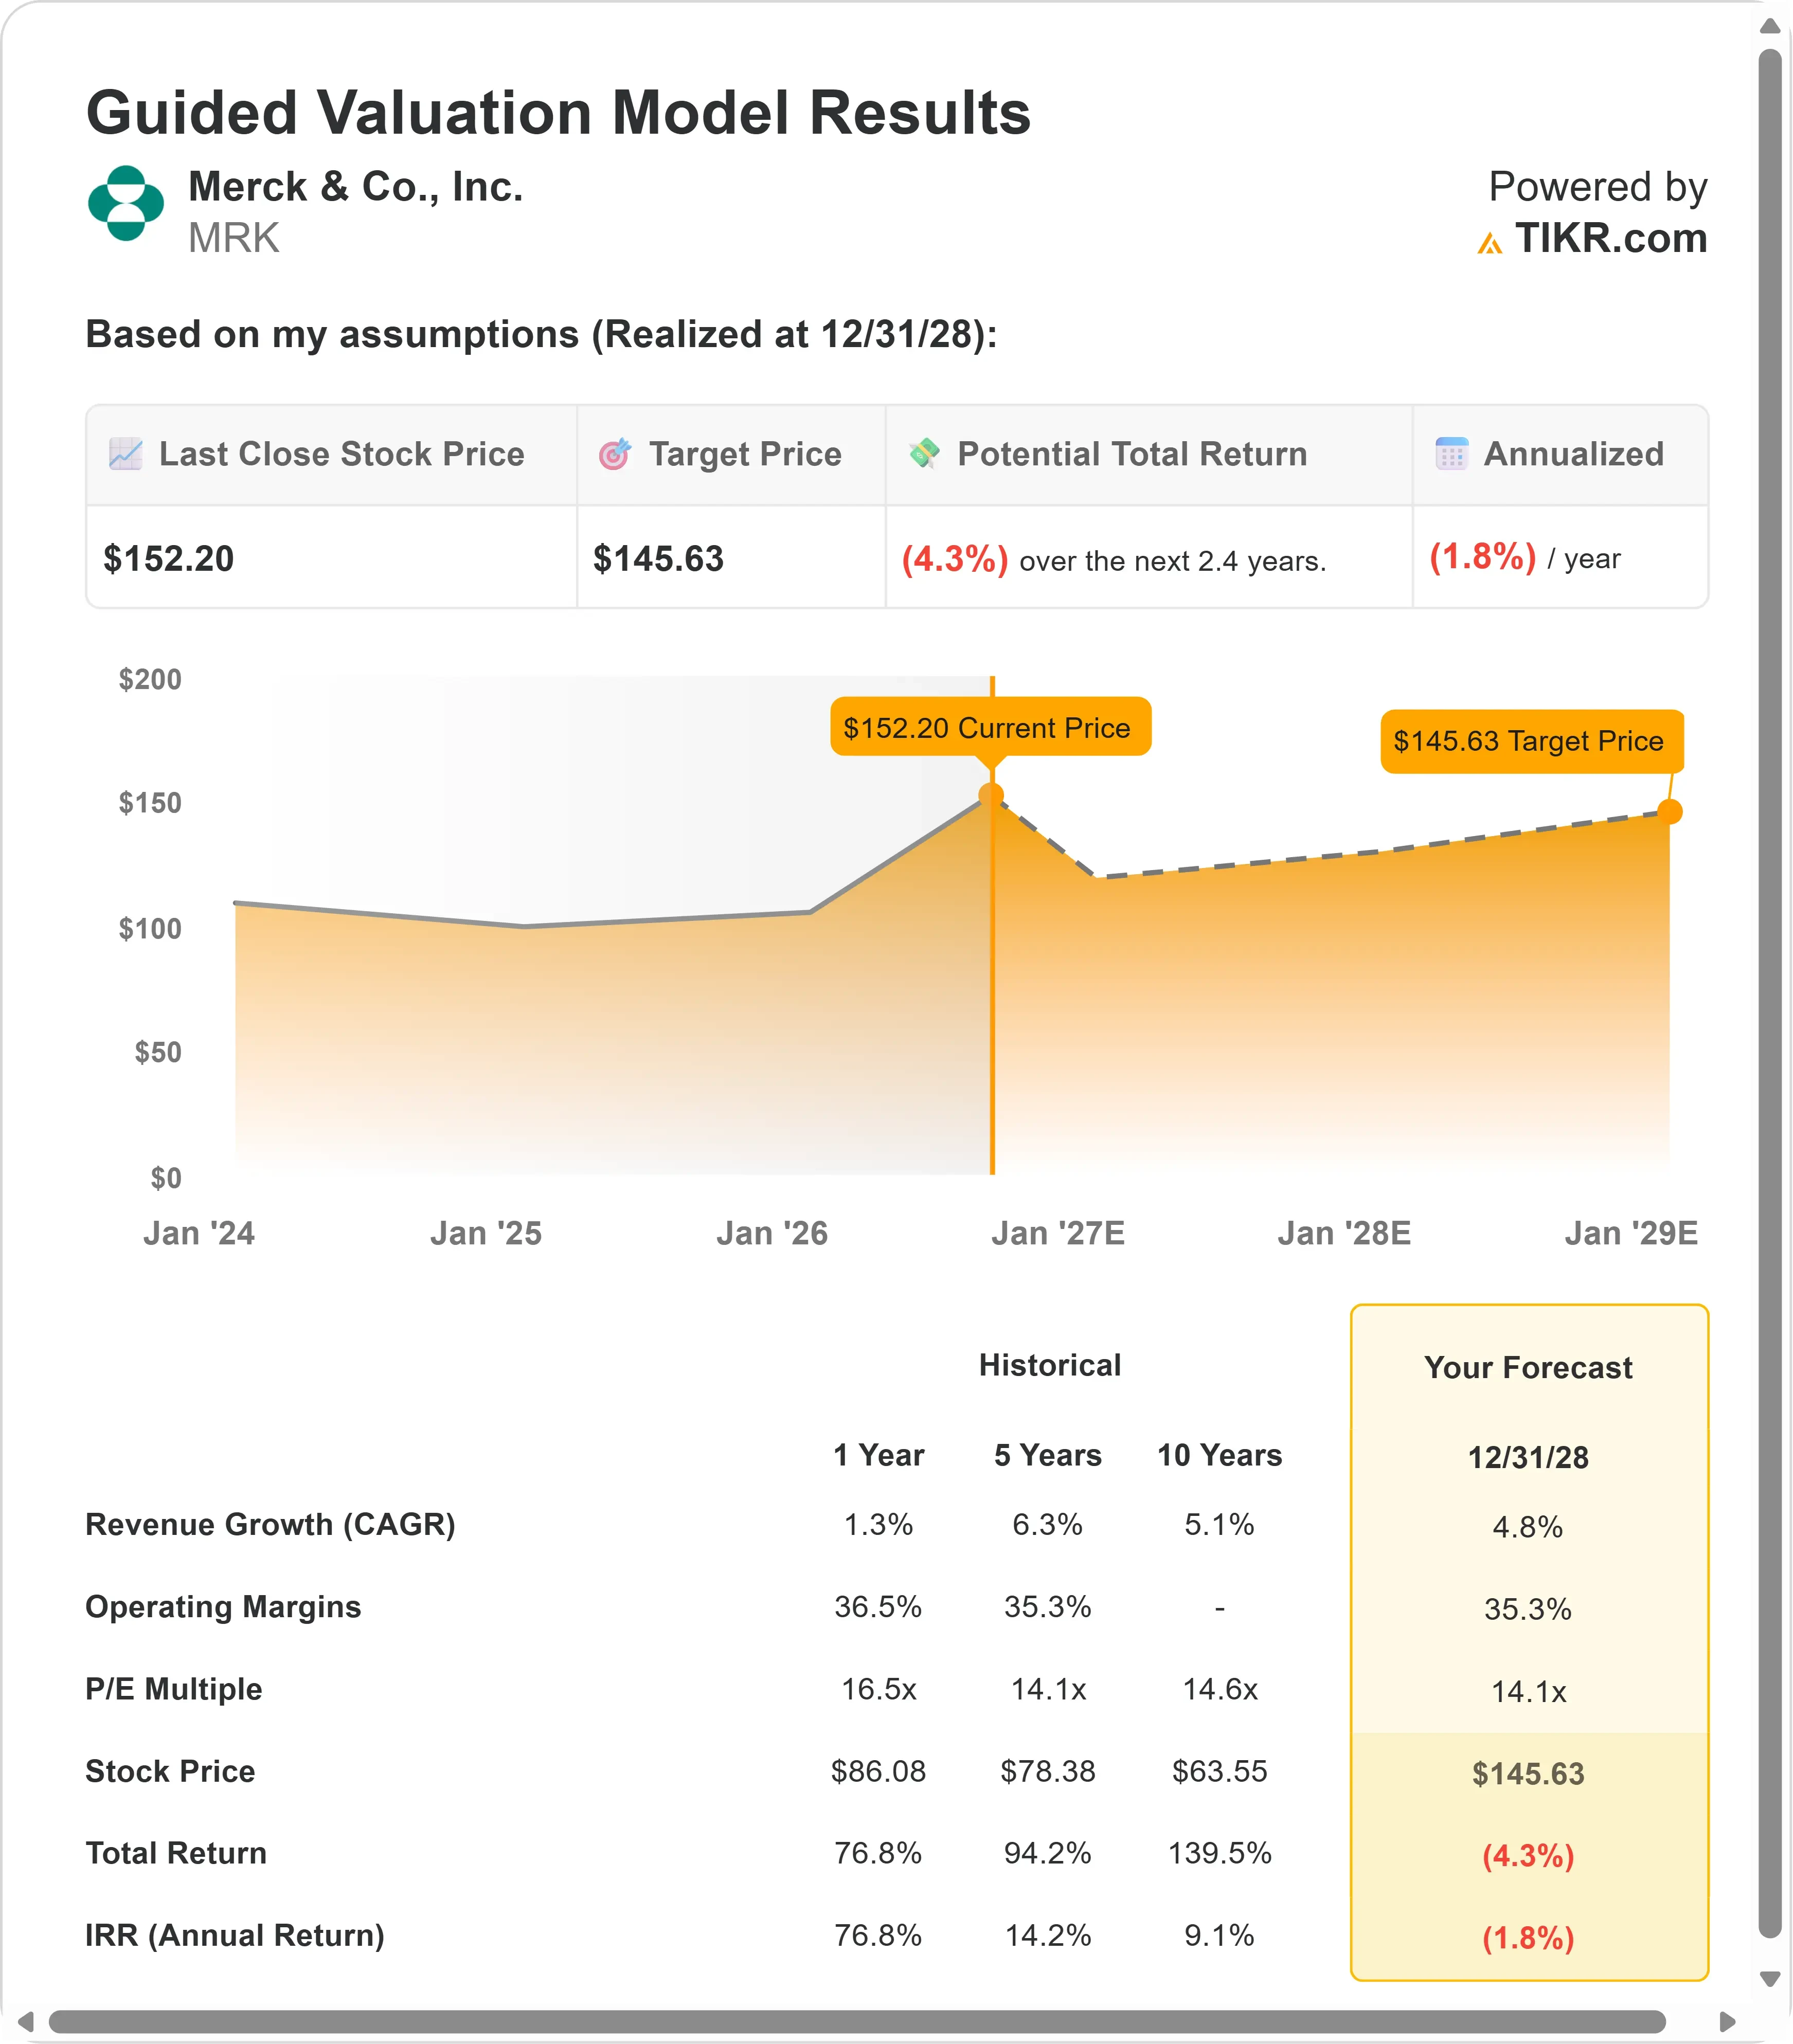
Task: Click the 14.2% five-year IRR value
Action: (x=1048, y=1935)
